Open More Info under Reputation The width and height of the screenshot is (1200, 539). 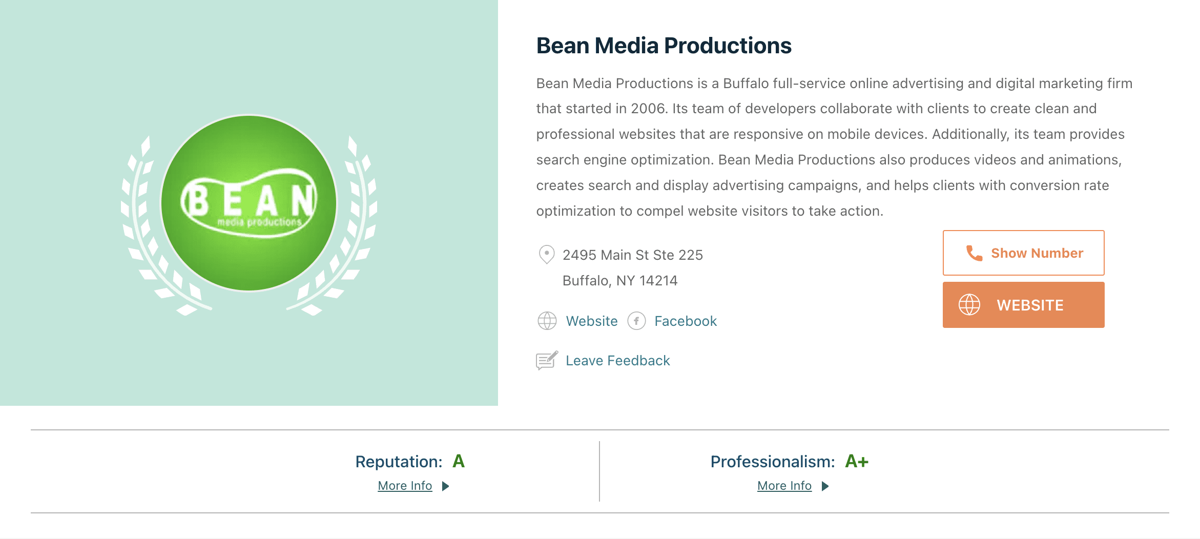tap(405, 486)
